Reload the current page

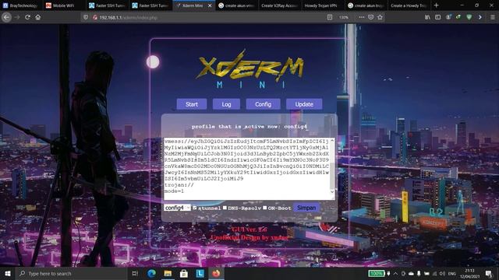tap(28, 17)
